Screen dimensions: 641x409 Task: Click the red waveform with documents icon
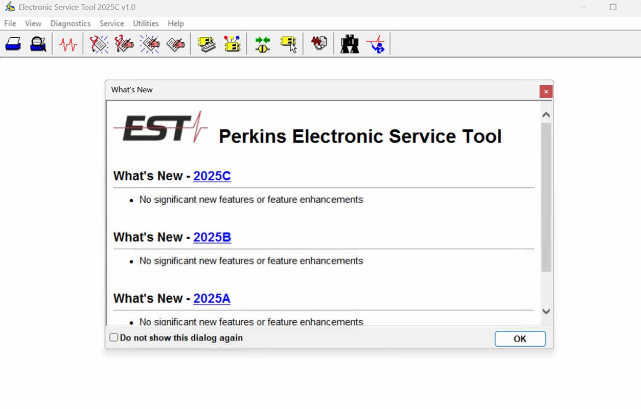(x=319, y=43)
